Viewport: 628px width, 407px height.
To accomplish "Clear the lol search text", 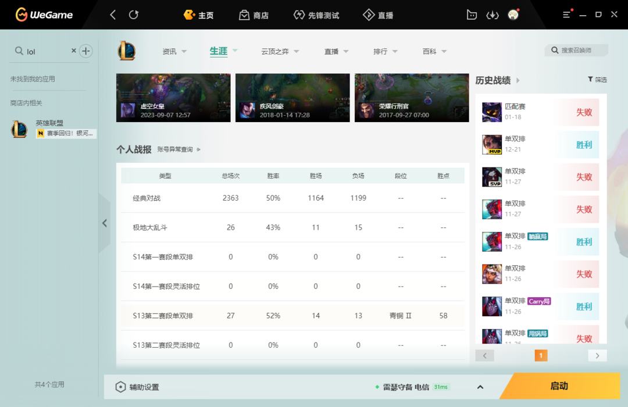I will click(74, 51).
